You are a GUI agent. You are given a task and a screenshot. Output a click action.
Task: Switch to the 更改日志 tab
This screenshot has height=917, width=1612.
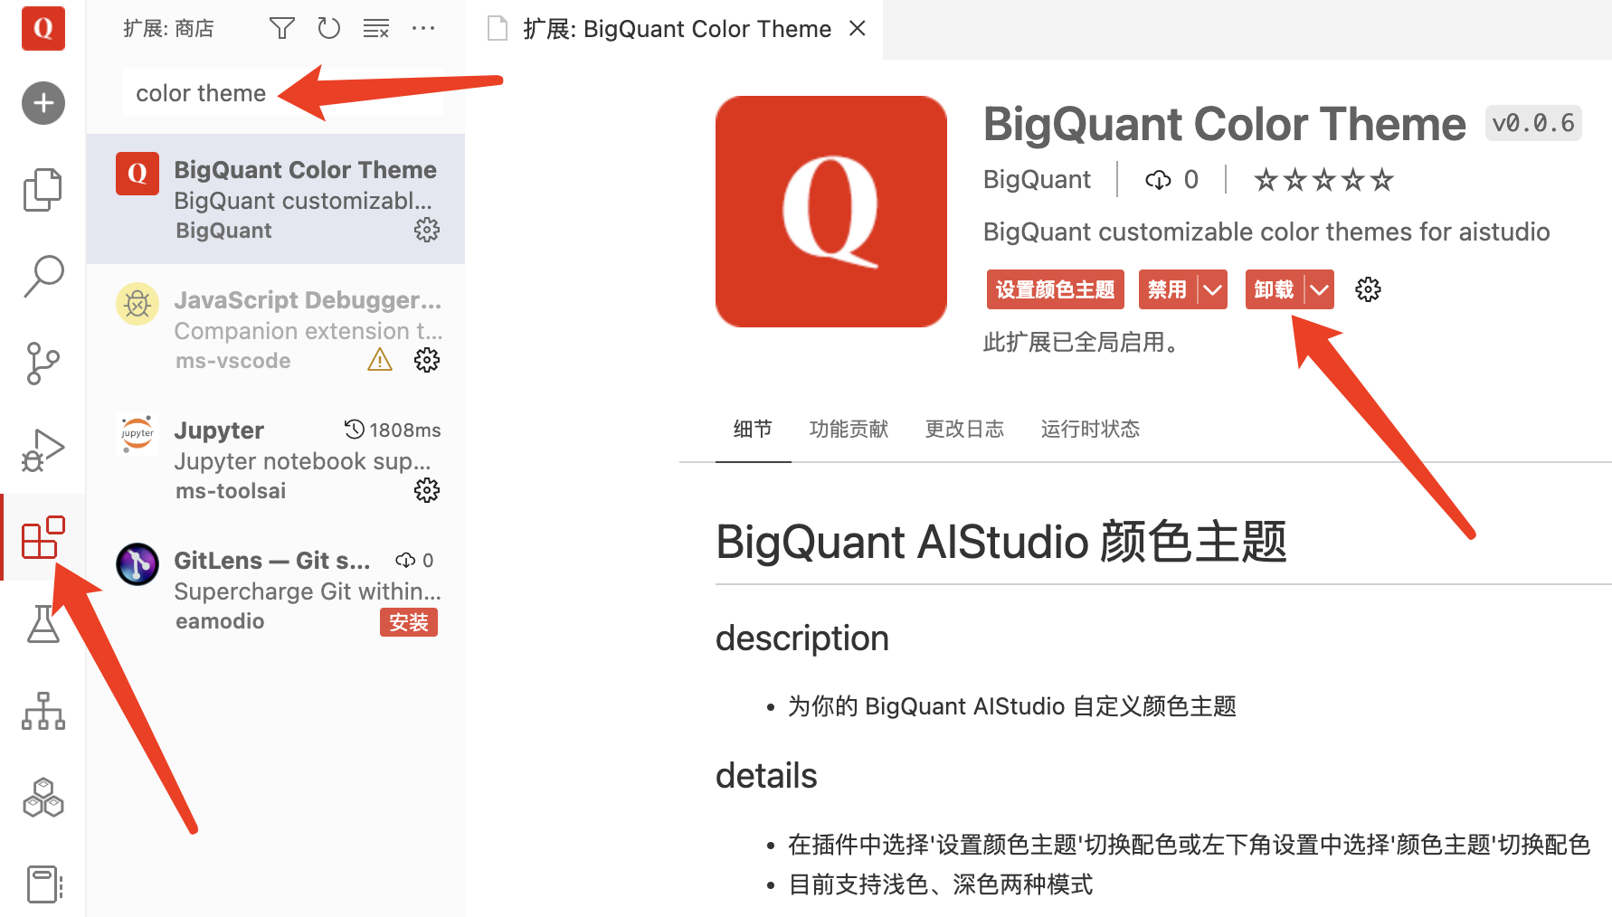(x=964, y=429)
